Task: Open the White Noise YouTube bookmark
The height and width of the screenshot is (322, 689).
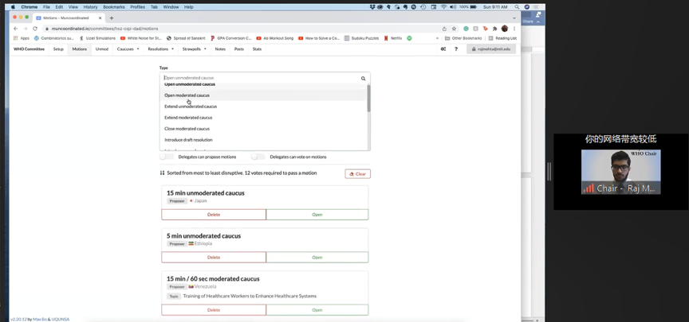Action: (x=140, y=38)
